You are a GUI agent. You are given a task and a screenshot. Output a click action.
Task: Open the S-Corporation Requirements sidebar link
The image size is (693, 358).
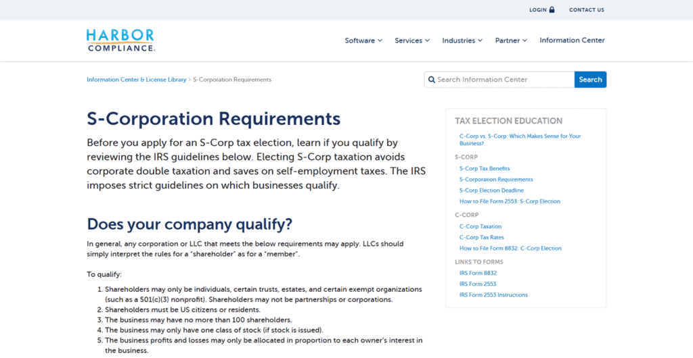pyautogui.click(x=496, y=180)
